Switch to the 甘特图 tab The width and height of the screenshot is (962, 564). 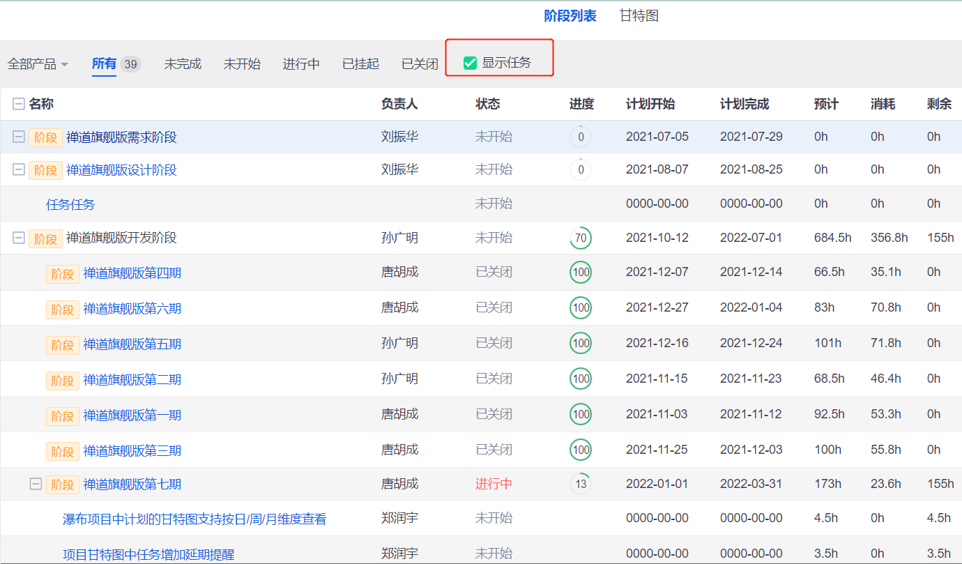639,16
